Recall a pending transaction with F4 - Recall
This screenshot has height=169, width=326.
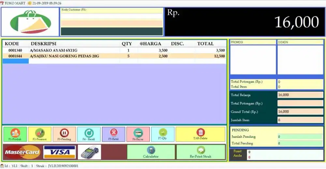[89, 134]
